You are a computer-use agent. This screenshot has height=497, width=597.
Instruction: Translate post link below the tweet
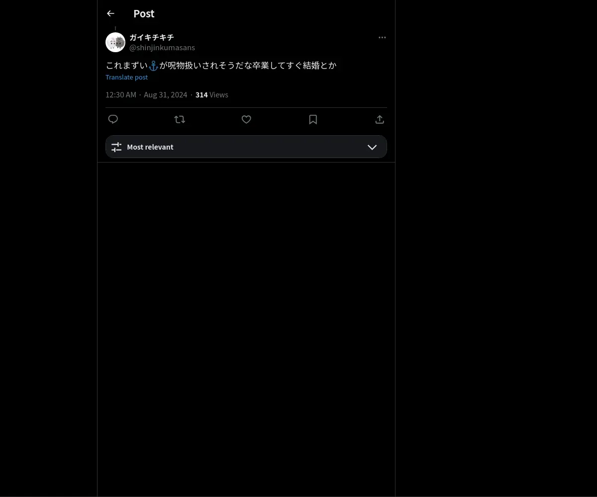[126, 77]
